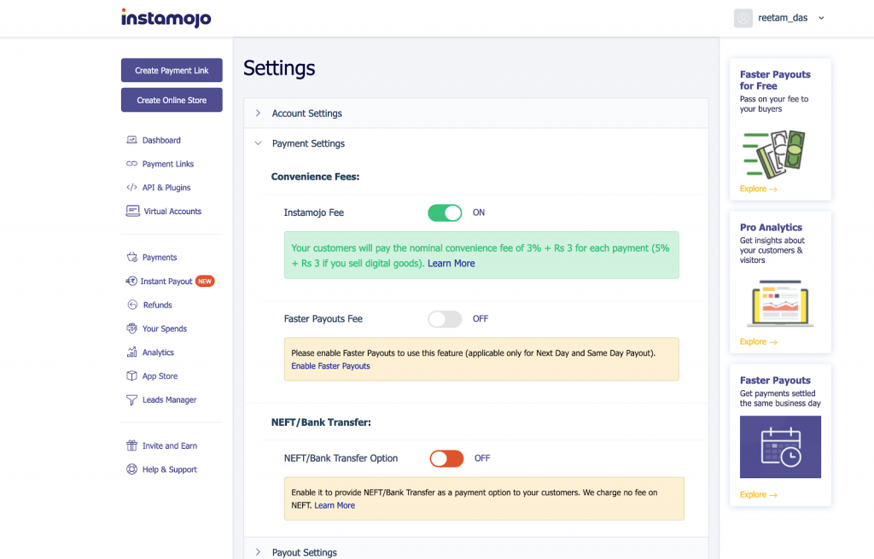The image size is (874, 559).
Task: Expand the Account Settings section
Action: point(306,114)
